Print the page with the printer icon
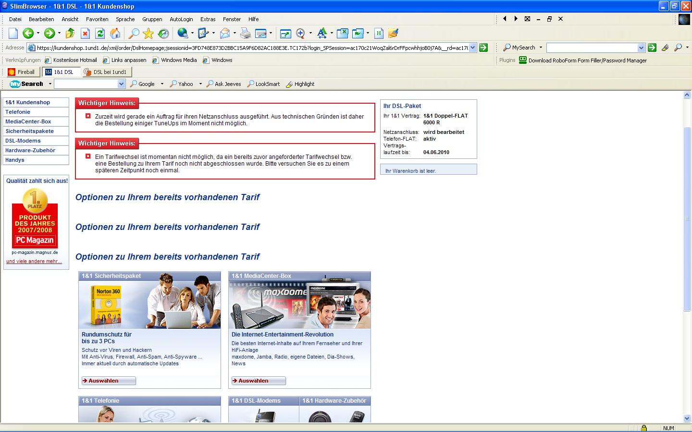This screenshot has width=692, height=432. pyautogui.click(x=246, y=33)
